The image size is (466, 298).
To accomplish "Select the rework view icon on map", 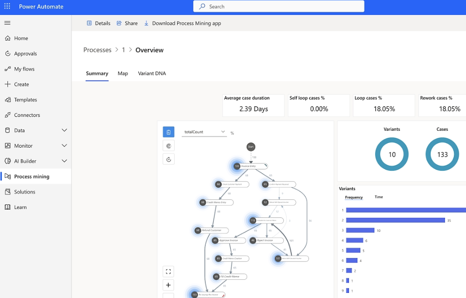I will pyautogui.click(x=169, y=159).
